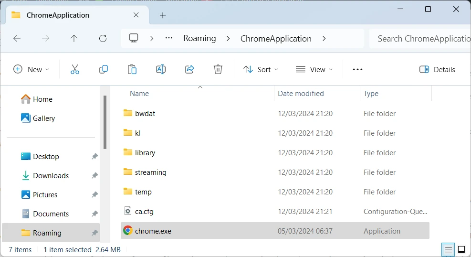The height and width of the screenshot is (257, 471).
Task: Minimize the File Explorer window
Action: coord(400,9)
